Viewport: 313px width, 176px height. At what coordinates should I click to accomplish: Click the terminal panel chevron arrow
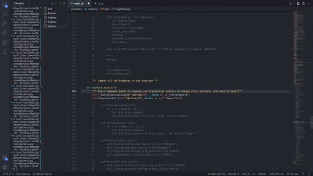point(60,3)
